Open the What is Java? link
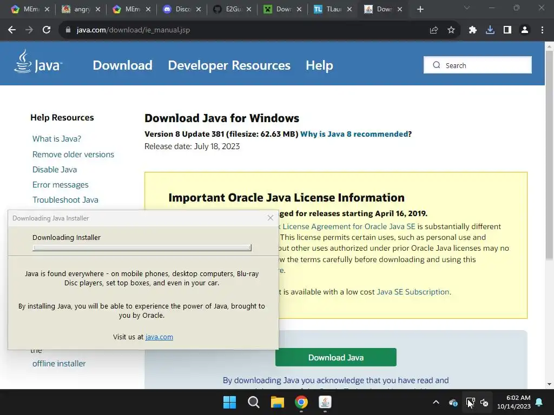554x415 pixels. [56, 139]
